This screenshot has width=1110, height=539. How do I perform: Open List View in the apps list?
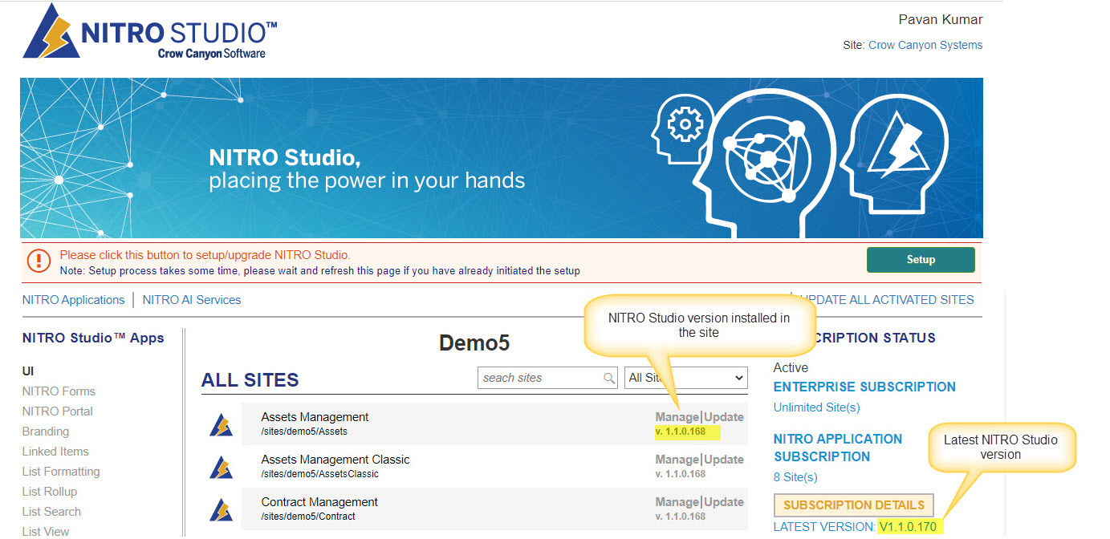pos(46,531)
